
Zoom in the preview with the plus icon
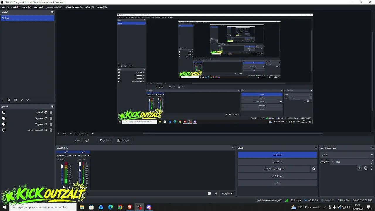pos(71,134)
